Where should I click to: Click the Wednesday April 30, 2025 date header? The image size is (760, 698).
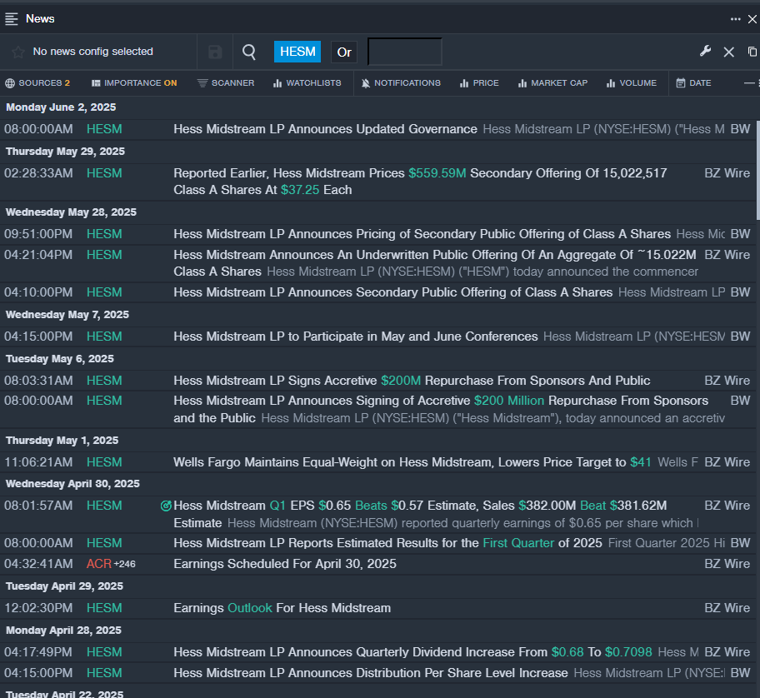coord(72,484)
